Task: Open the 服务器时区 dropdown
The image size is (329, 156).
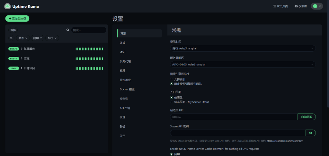Action: 243,64
